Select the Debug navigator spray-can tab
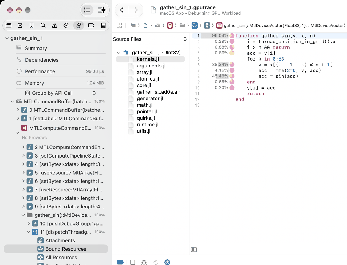Screen dimensions: 347x265 [79, 25]
